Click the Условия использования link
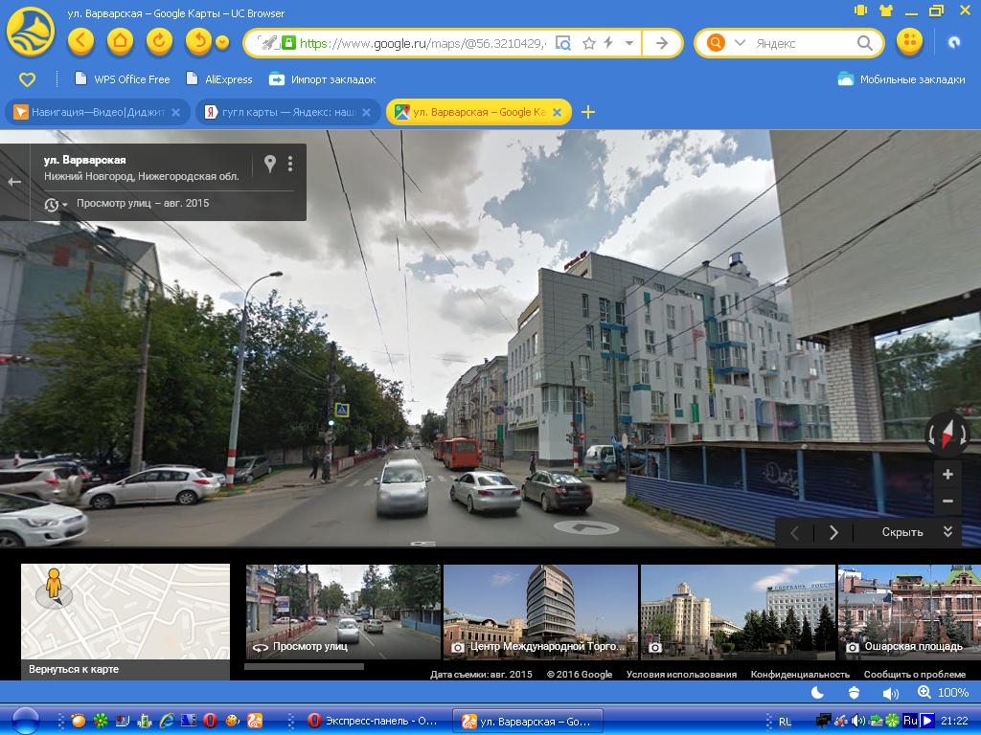 681,675
